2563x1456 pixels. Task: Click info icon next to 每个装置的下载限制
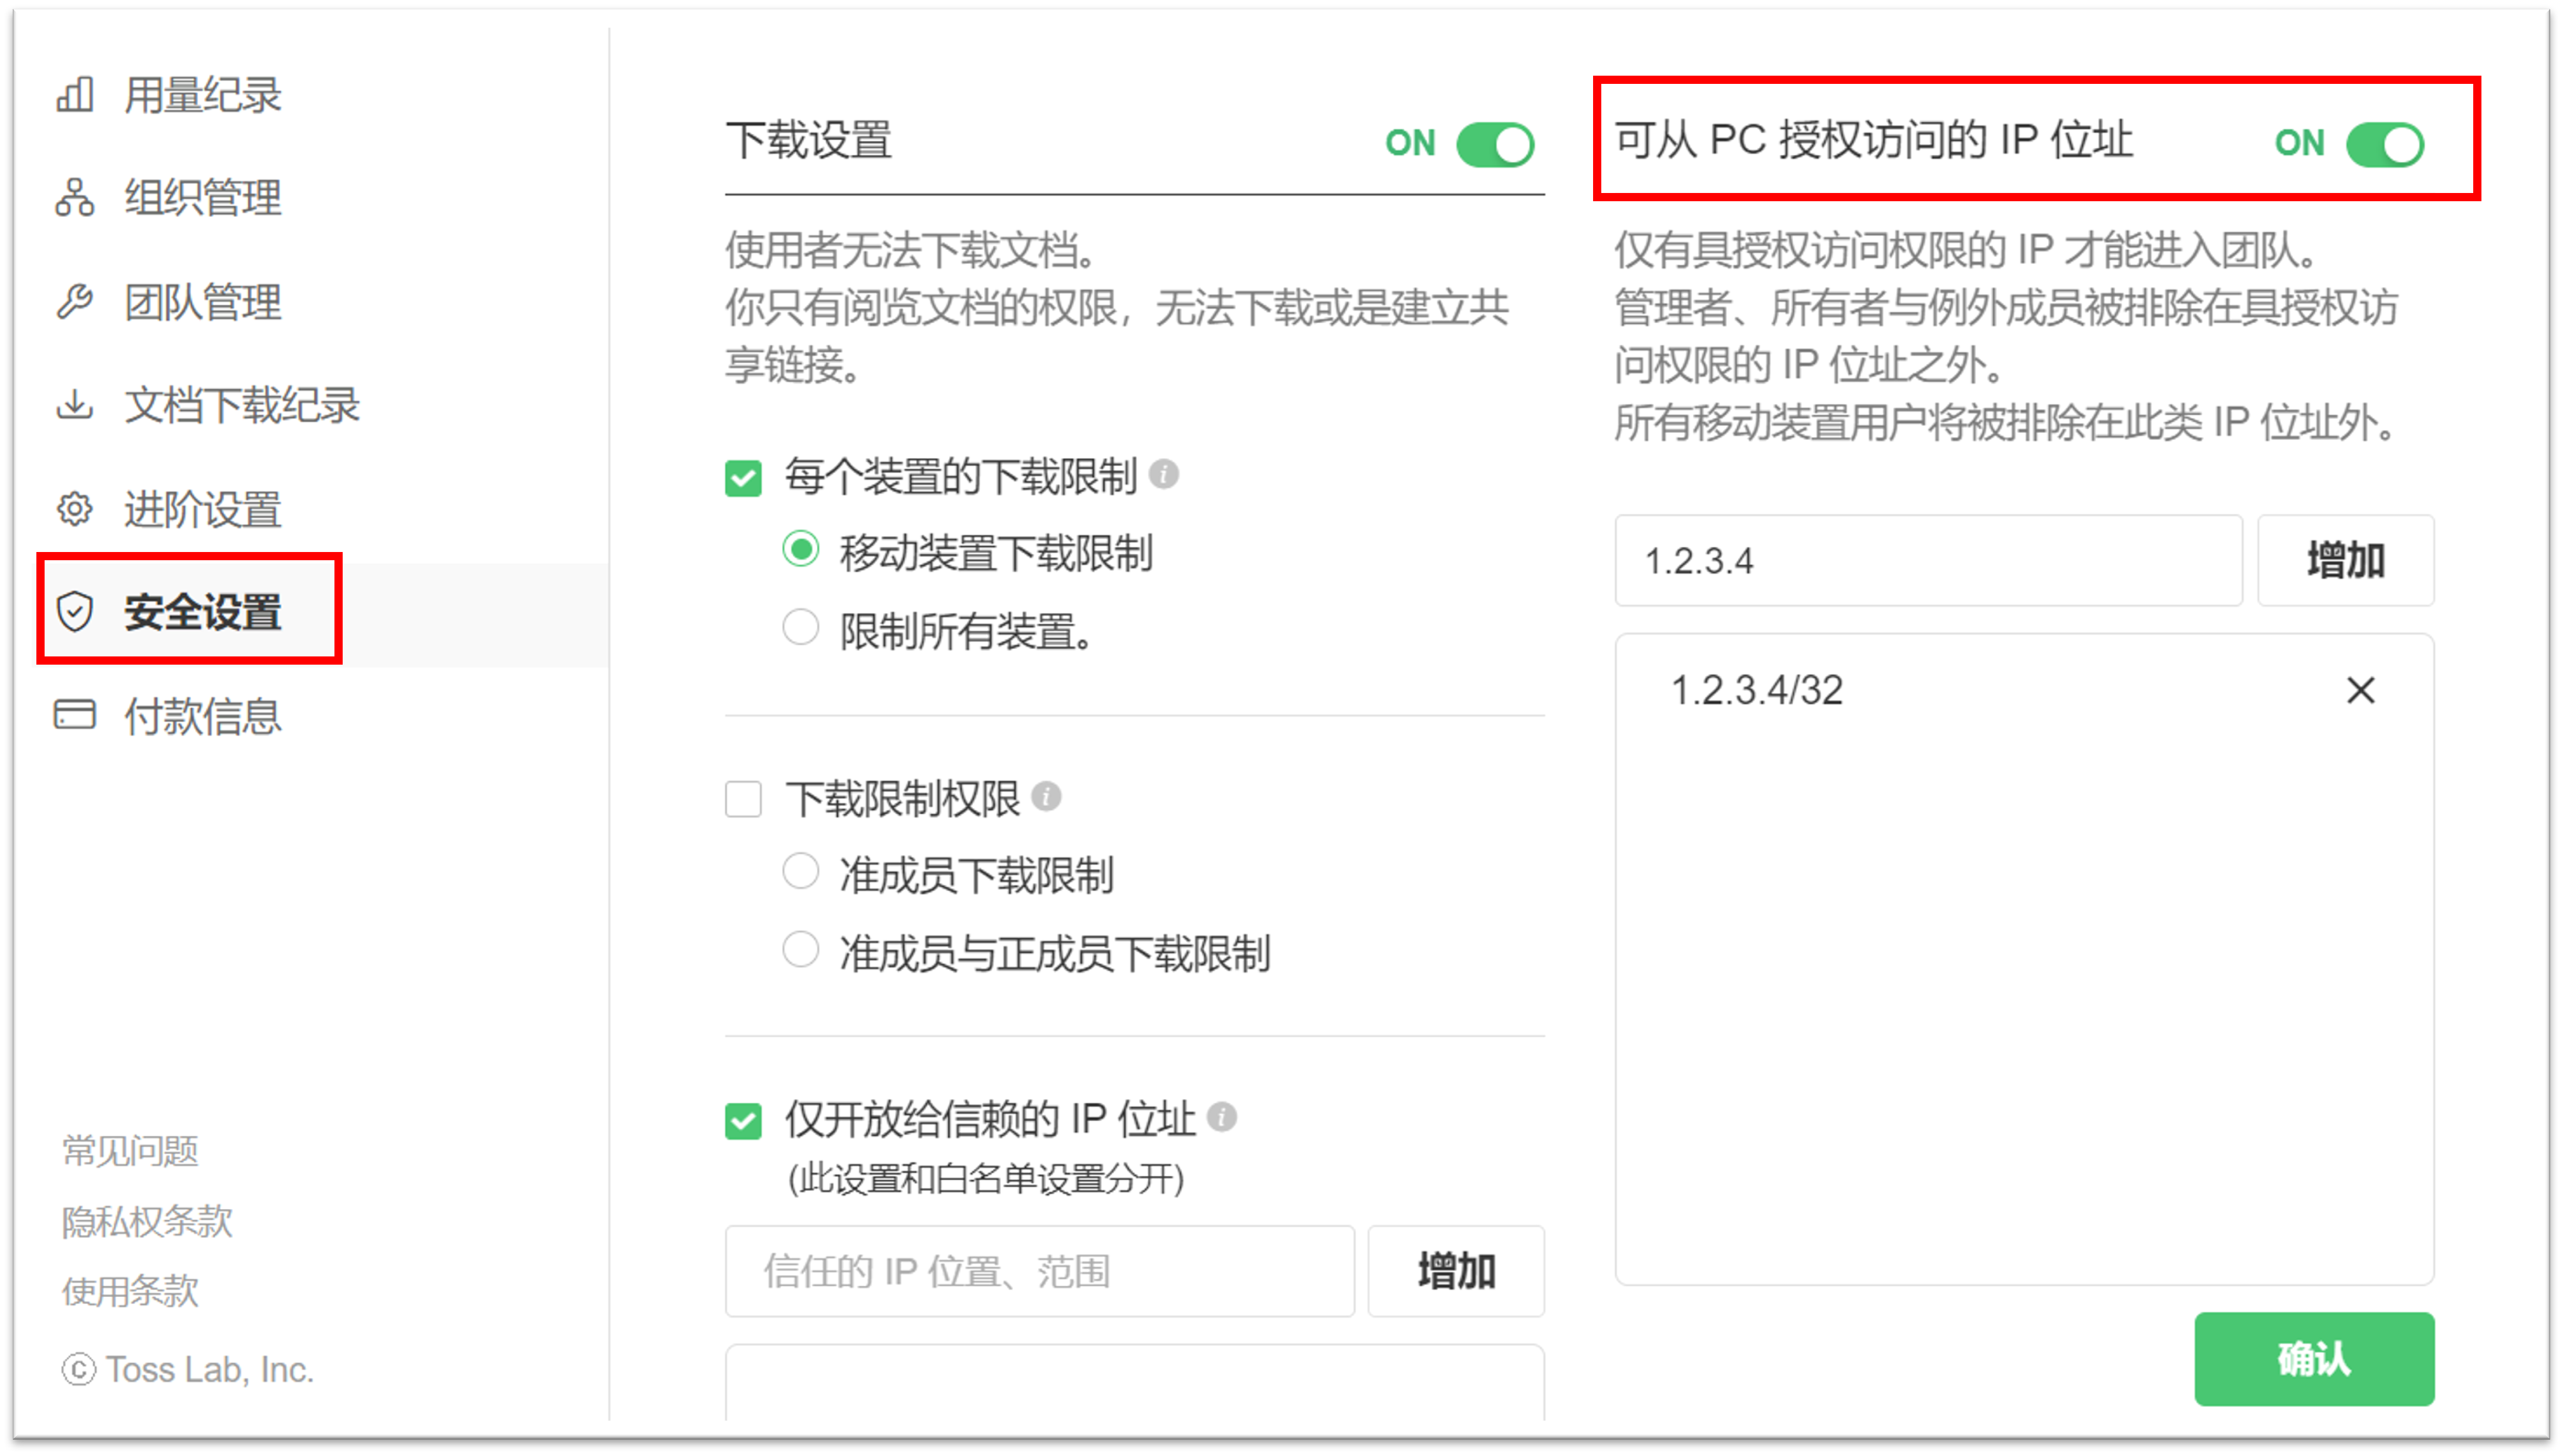point(1163,474)
